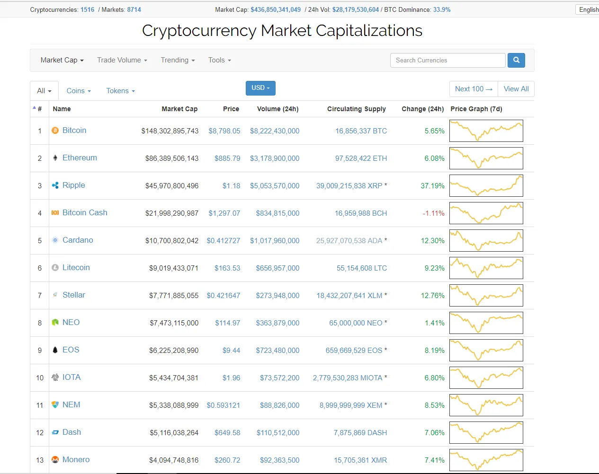Viewport: 599px width, 474px height.
Task: Click the Dash name link
Action: (x=72, y=432)
